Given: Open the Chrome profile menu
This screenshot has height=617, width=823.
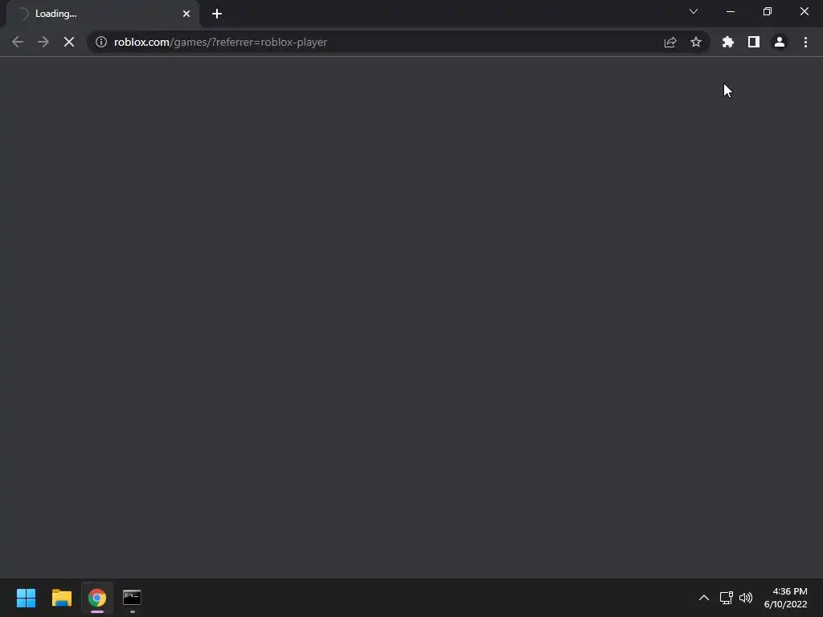Looking at the screenshot, I should (x=780, y=42).
